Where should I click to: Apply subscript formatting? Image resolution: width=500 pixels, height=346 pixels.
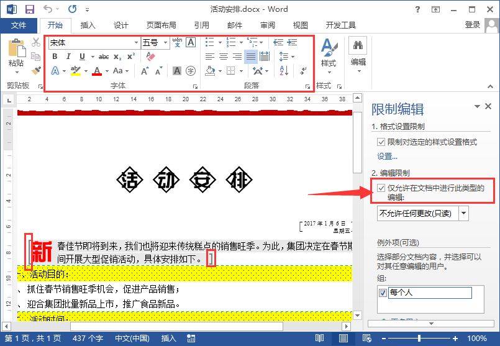click(117, 57)
